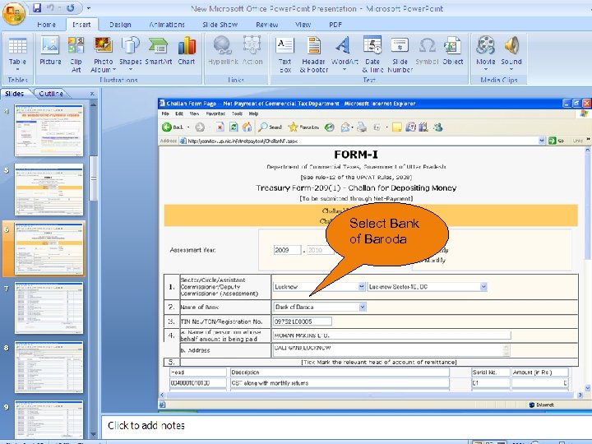Insert a Picture from file

50,51
